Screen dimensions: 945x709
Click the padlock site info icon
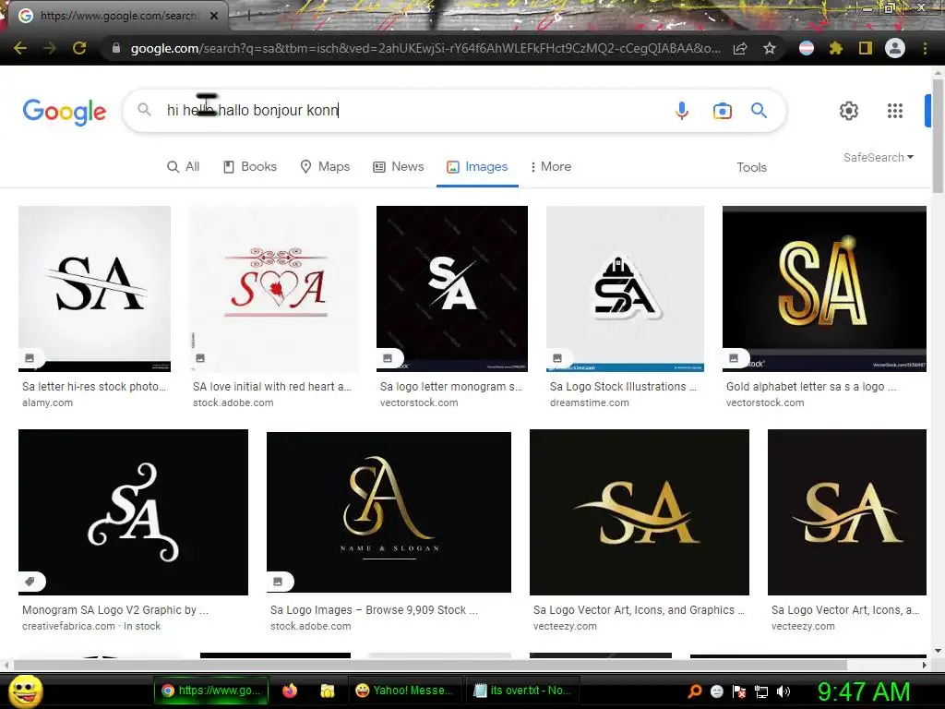[116, 48]
